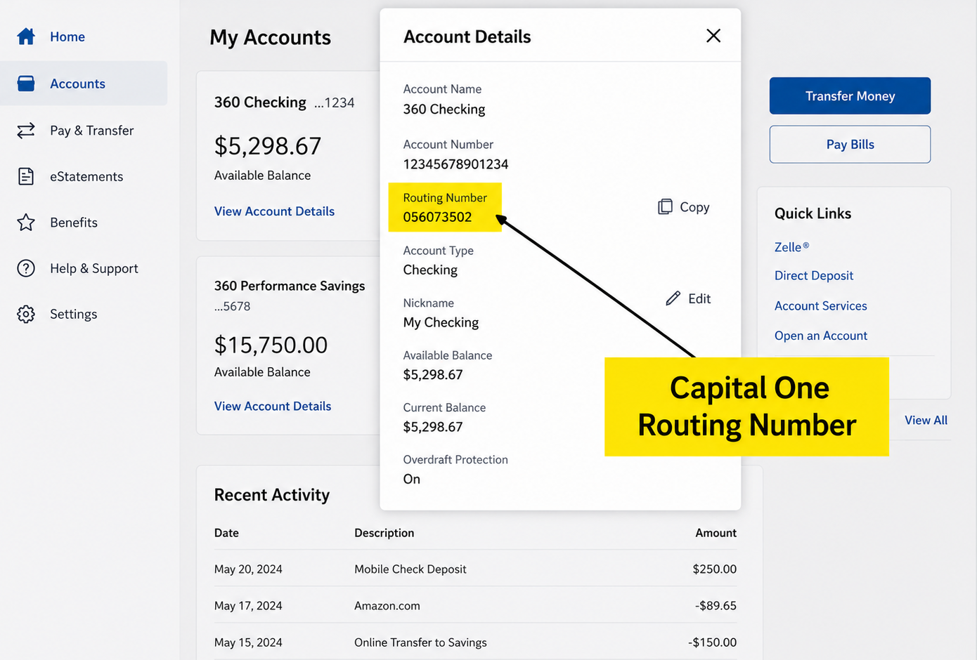Open the Home menu item
Screen dimensions: 977x660
point(67,37)
